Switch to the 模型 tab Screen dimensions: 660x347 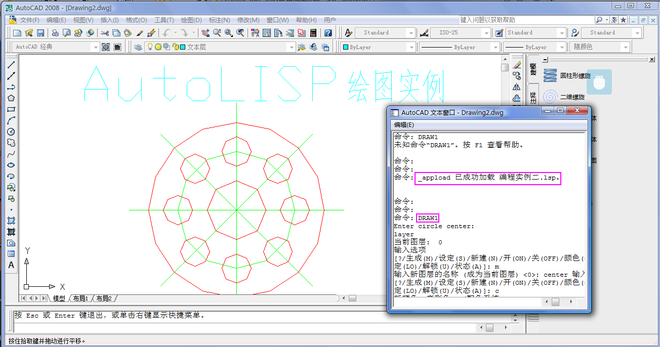(59, 298)
